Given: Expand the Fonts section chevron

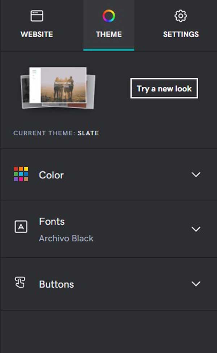Looking at the screenshot, I should click(196, 229).
